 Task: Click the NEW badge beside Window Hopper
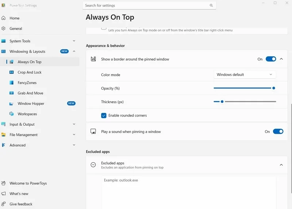coord(71,103)
